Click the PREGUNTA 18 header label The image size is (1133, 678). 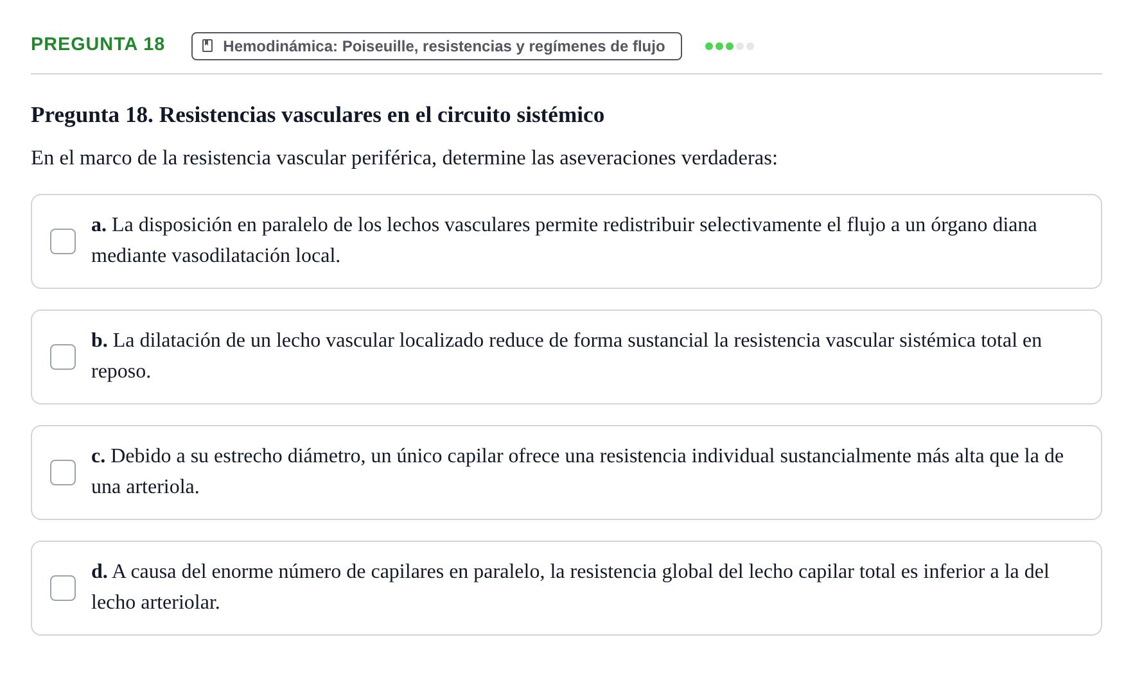coord(98,44)
